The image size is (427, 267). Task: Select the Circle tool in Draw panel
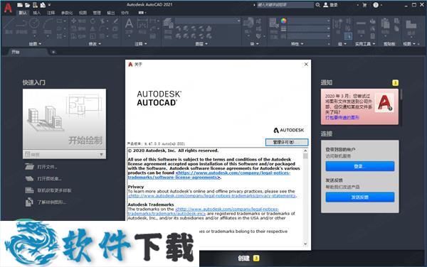34,26
